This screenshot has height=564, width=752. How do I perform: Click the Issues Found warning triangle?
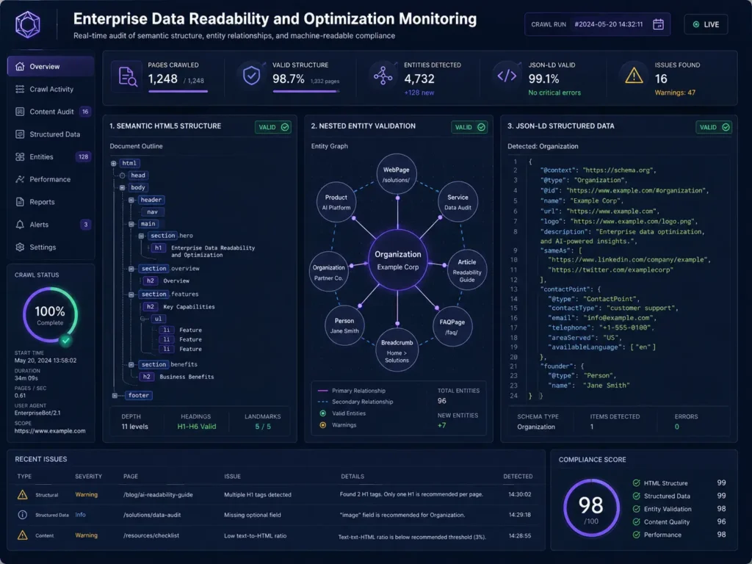point(634,76)
